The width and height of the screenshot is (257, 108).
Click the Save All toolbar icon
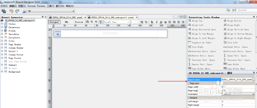pyautogui.click(x=4, y=11)
